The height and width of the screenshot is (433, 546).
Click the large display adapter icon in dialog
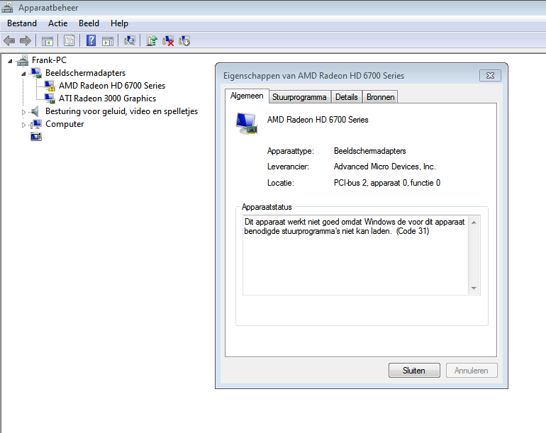[x=247, y=123]
